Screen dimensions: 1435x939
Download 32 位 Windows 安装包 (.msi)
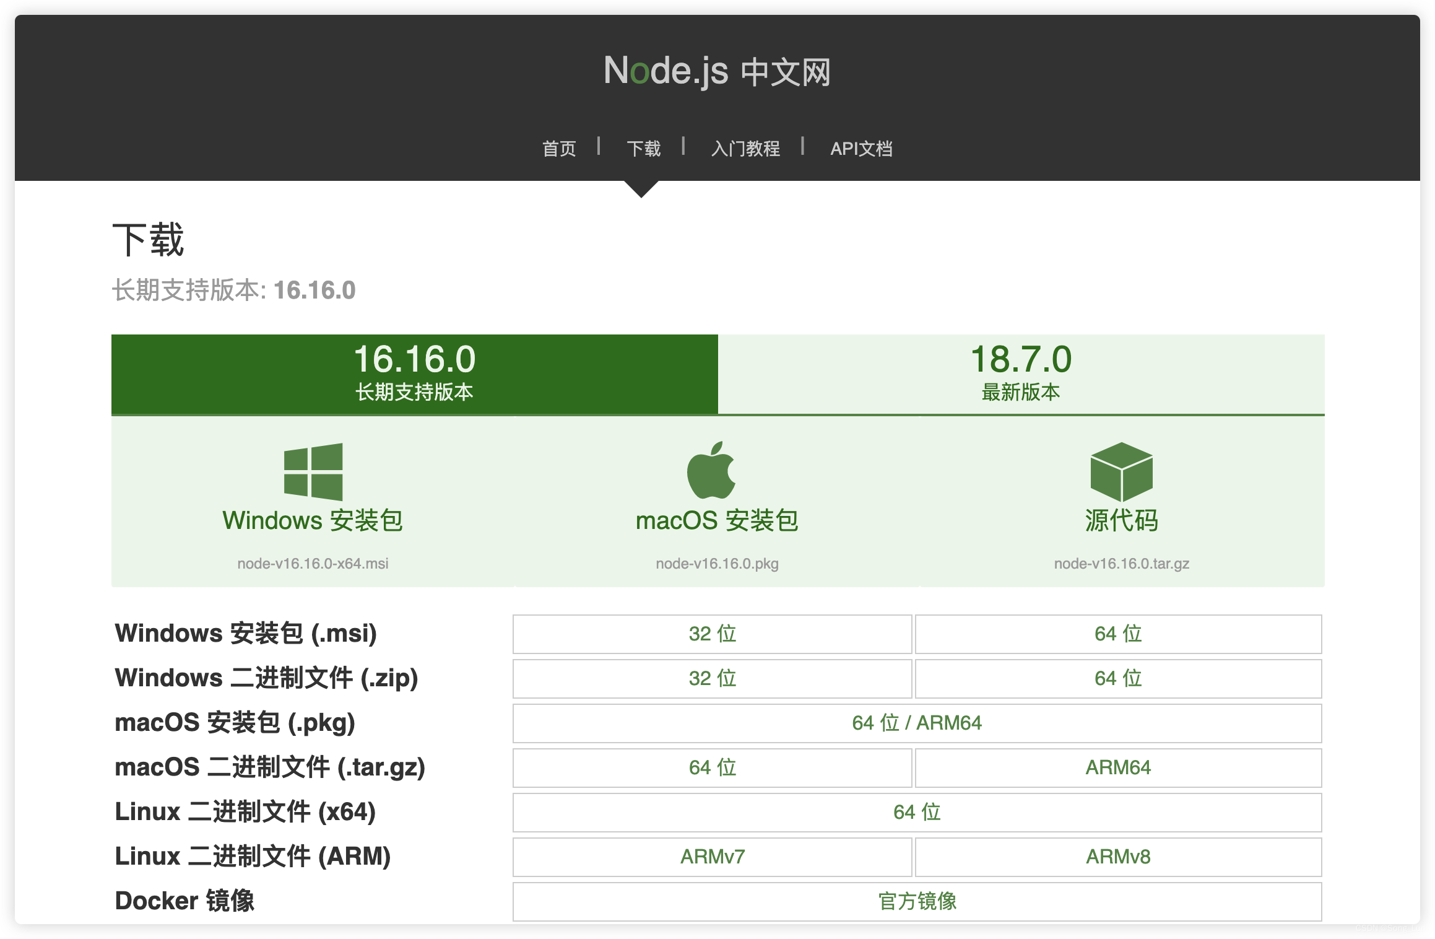tap(713, 634)
